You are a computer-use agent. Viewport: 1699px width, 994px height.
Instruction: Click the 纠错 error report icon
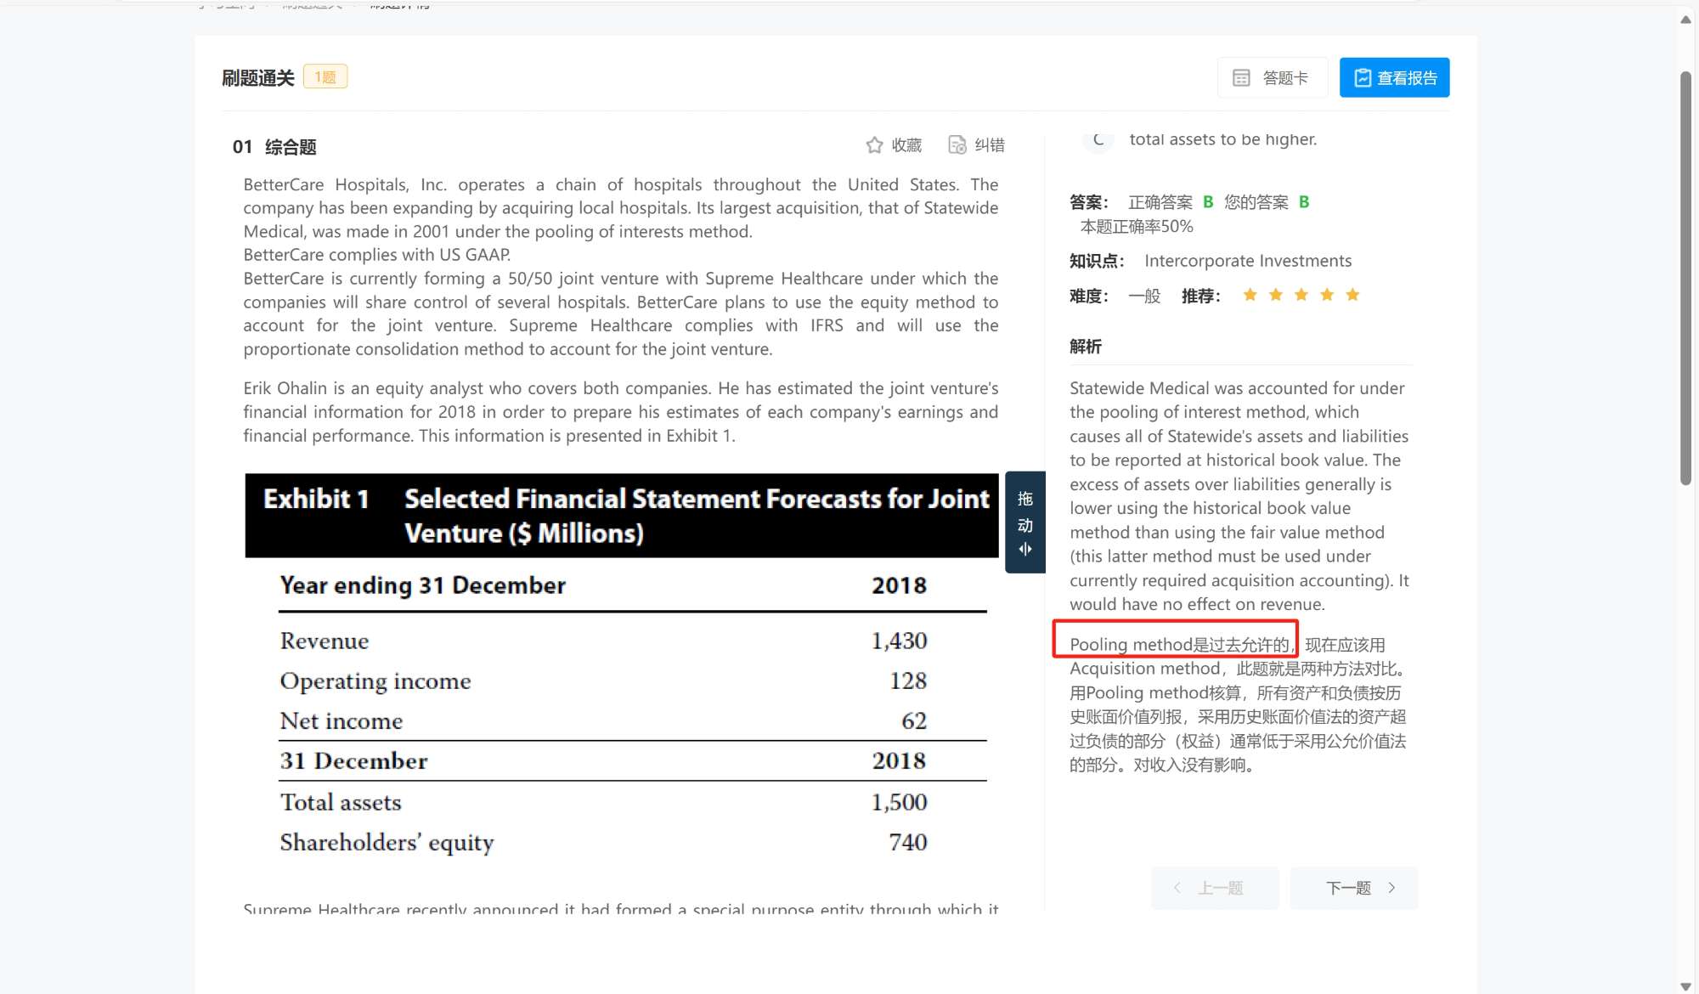coord(957,145)
